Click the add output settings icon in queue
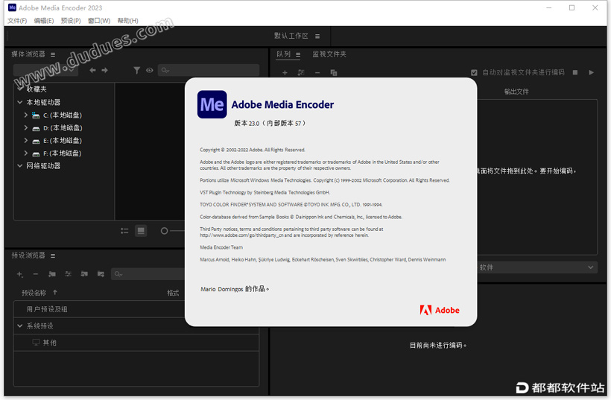 [x=301, y=73]
